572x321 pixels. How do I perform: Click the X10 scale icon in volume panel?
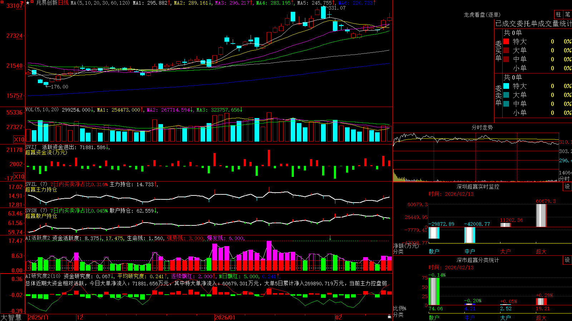tap(19, 139)
